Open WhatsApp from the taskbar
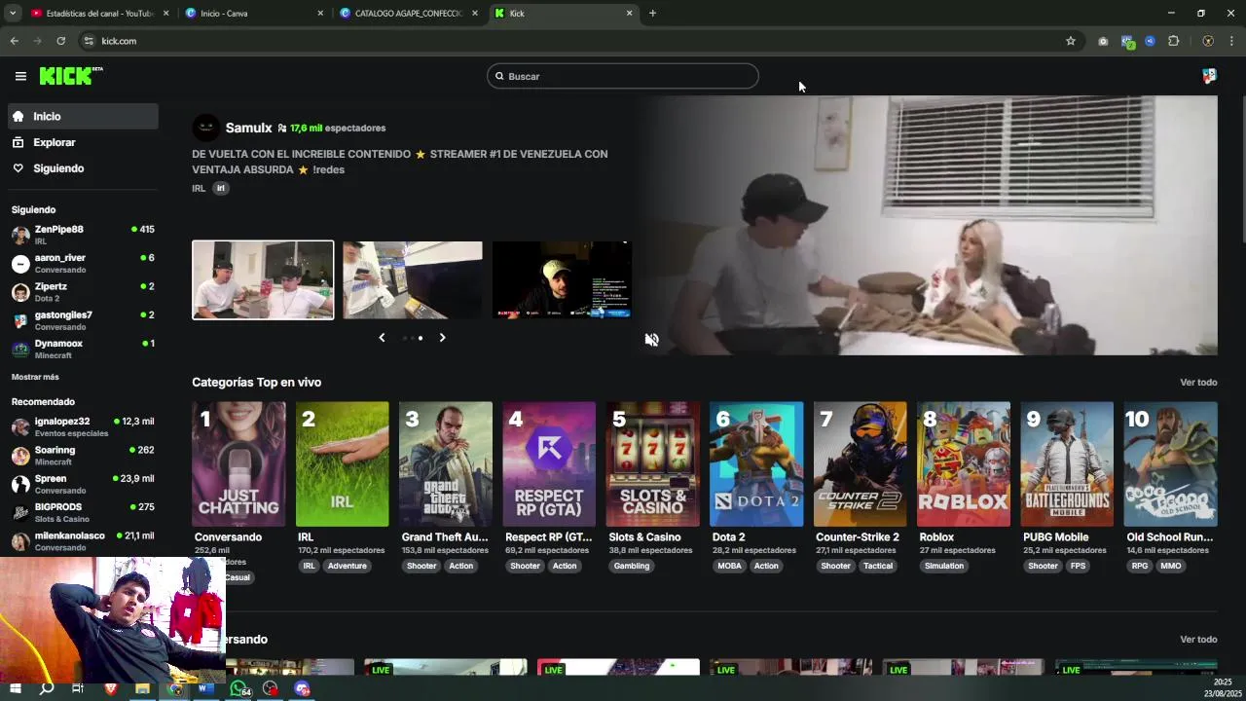This screenshot has height=701, width=1246. click(238, 689)
